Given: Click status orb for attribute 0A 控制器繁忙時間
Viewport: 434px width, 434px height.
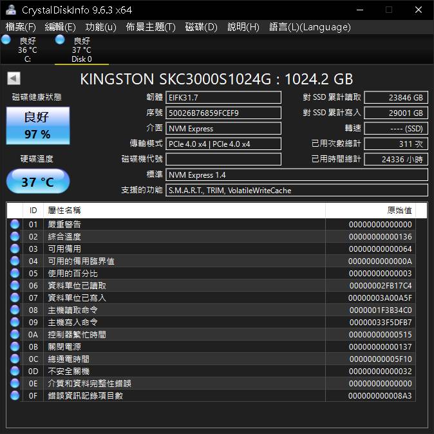Looking at the screenshot, I should 15,334.
